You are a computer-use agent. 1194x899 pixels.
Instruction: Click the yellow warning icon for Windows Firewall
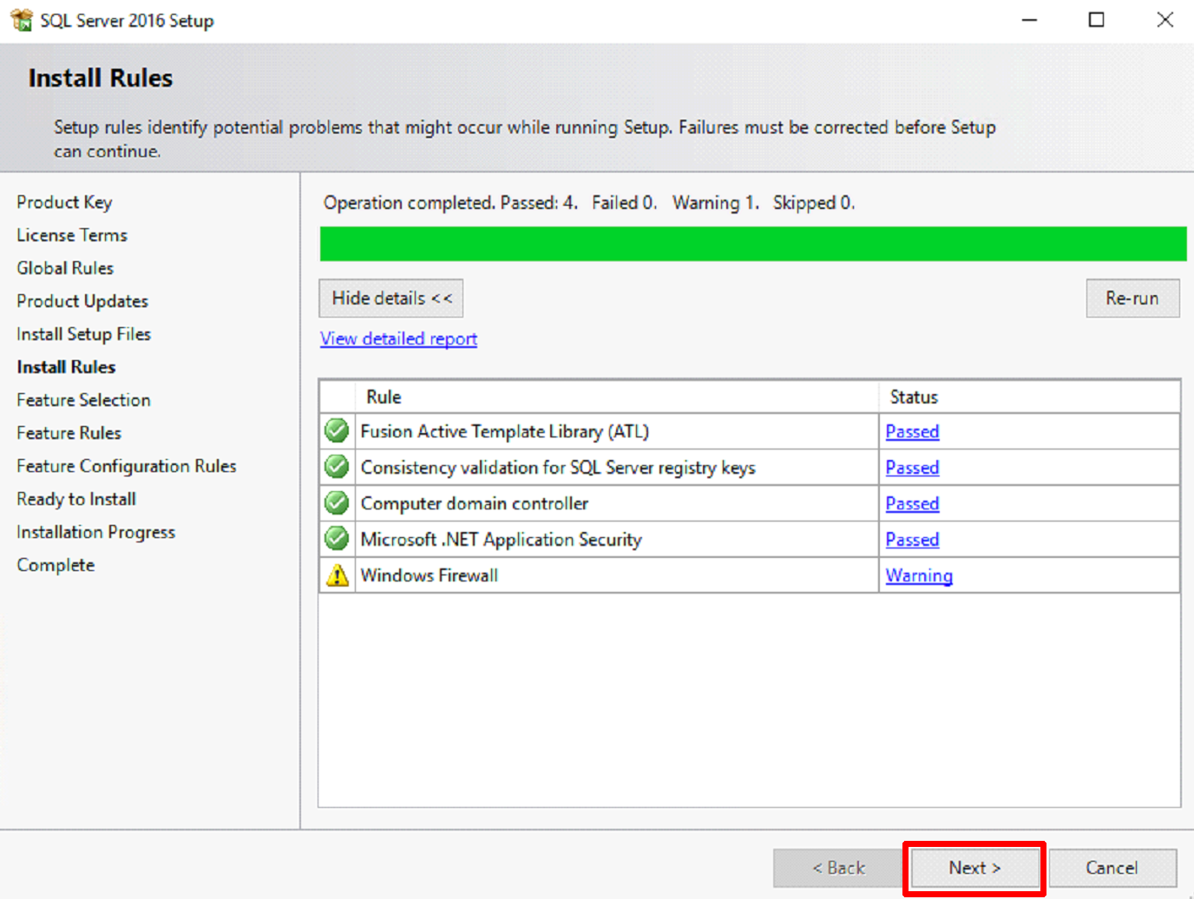[337, 575]
